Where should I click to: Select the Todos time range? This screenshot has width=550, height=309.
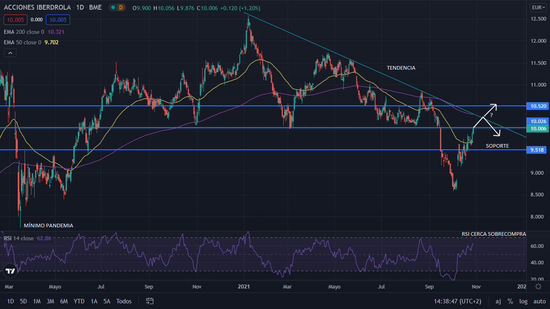[x=124, y=301]
